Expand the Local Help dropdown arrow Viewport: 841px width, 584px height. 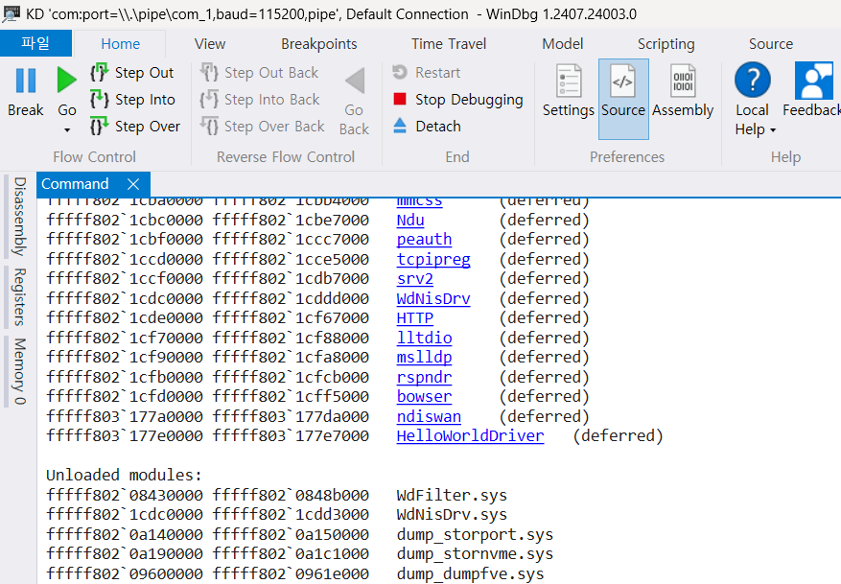pos(773,129)
